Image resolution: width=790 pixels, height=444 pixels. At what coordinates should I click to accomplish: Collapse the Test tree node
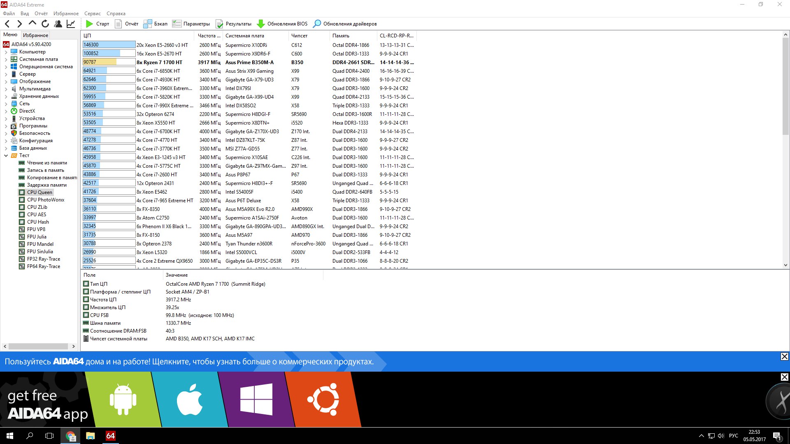pos(6,156)
